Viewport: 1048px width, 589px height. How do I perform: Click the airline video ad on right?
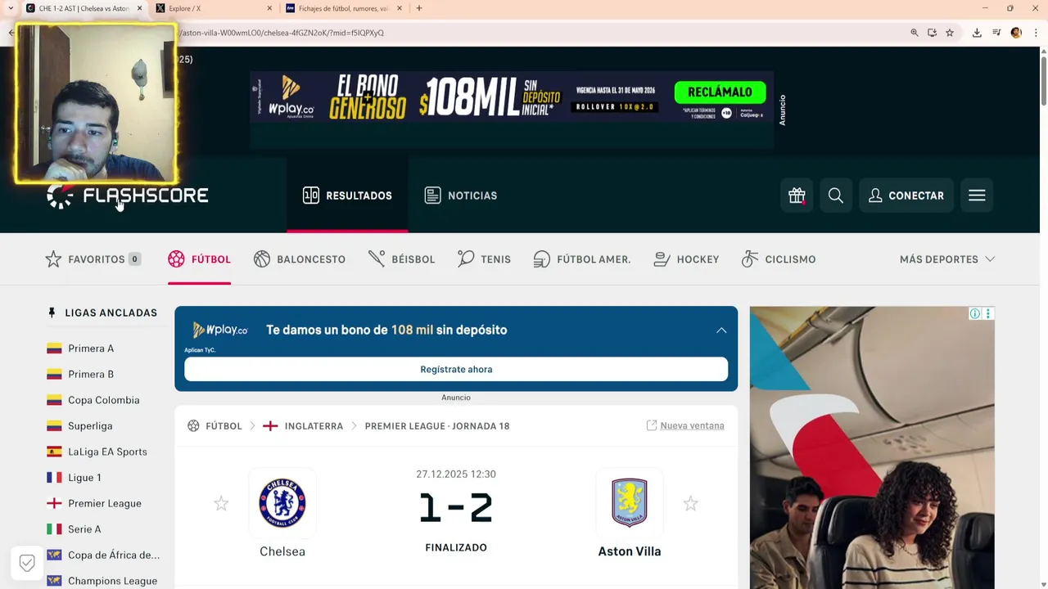click(872, 447)
